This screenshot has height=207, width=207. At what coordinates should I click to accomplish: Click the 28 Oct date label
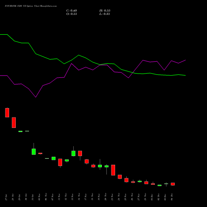13,197
